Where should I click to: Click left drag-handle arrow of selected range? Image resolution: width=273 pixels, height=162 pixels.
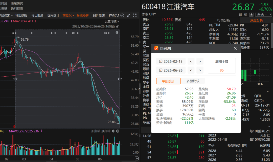pyautogui.click(x=15, y=79)
